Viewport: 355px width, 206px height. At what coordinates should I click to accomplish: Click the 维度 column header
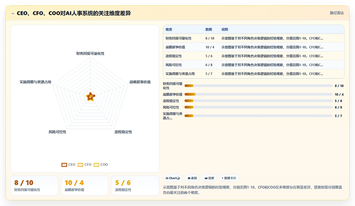(x=169, y=30)
